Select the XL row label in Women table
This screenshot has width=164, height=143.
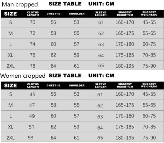(x=11, y=127)
